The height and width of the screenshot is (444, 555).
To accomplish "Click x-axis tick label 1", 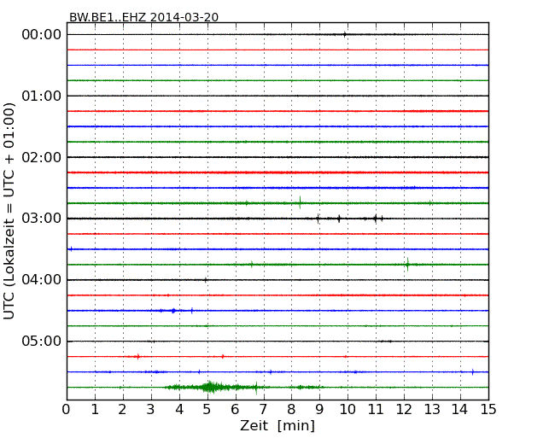I will 95,410.
